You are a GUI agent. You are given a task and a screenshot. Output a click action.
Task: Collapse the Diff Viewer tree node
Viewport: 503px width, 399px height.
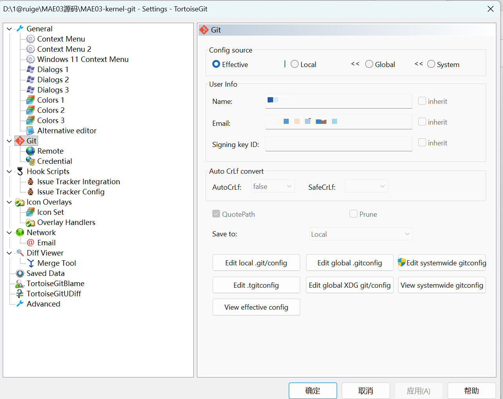tap(9, 253)
